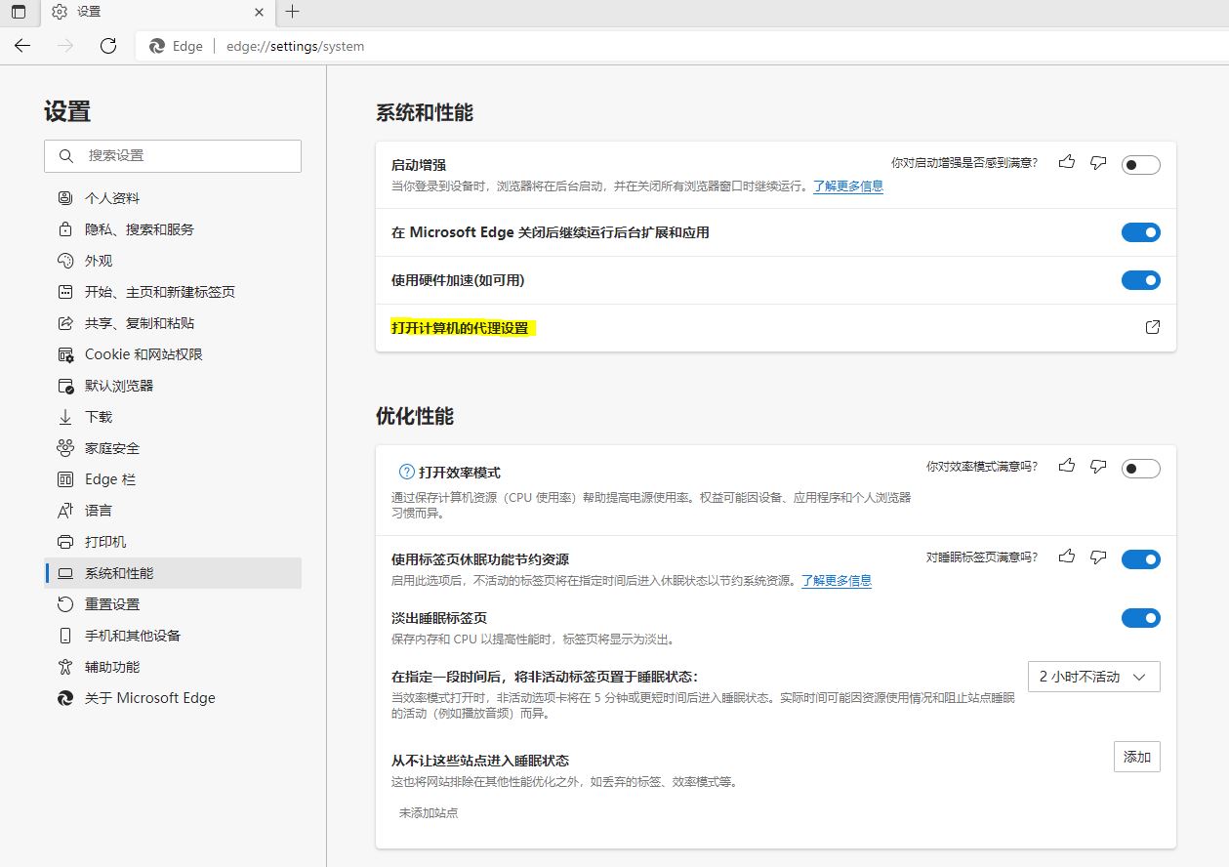This screenshot has height=867, width=1229.
Task: Click the browser refresh icon
Action: 108,46
